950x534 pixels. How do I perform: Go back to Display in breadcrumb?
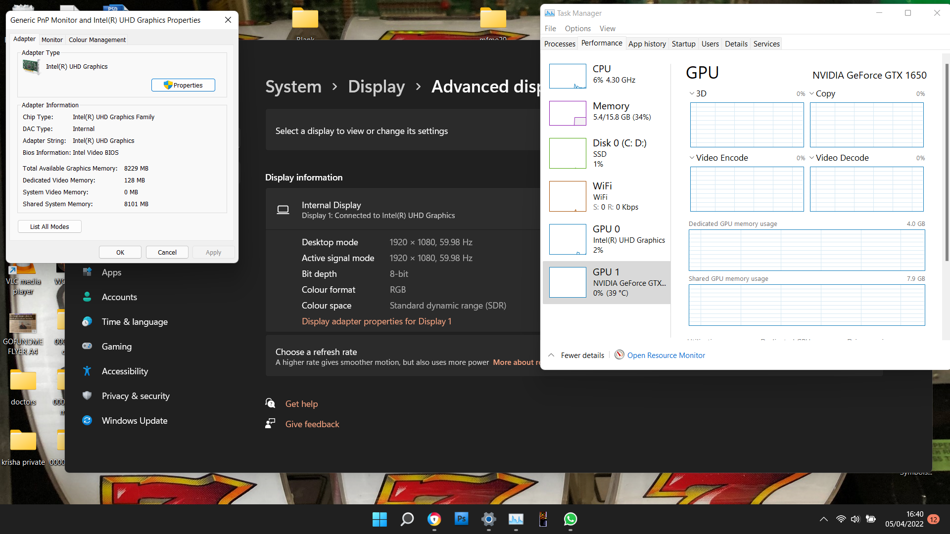pos(377,87)
